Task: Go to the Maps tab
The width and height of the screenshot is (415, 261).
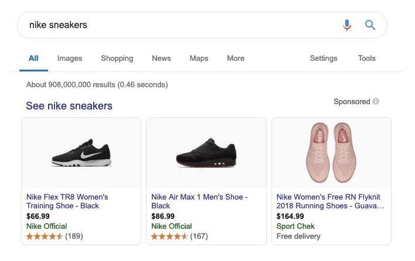Action: pyautogui.click(x=199, y=59)
